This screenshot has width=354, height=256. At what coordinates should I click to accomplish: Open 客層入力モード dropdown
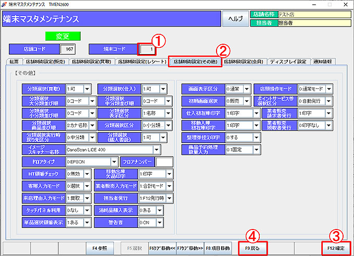(x=87, y=186)
